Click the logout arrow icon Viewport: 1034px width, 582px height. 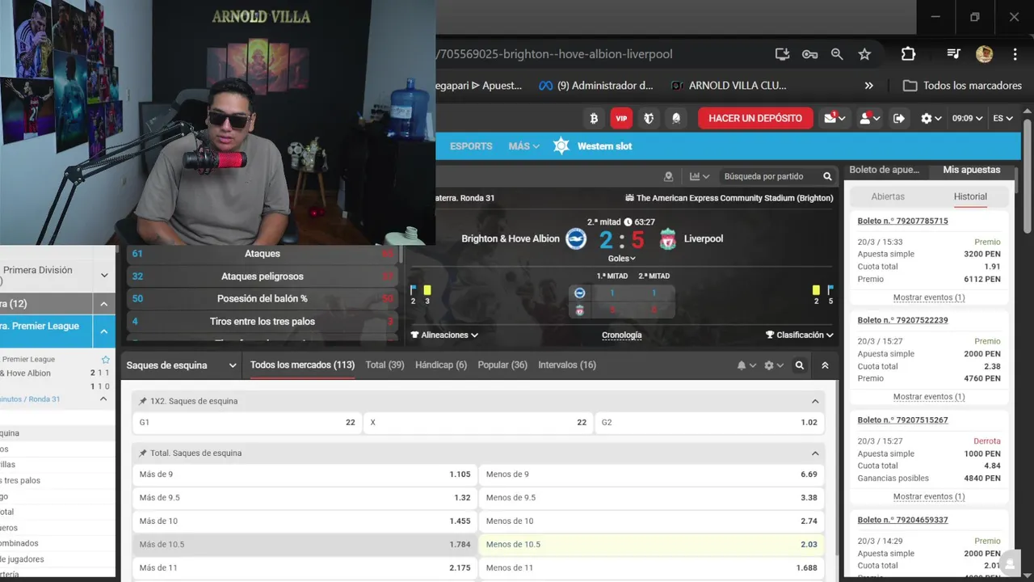[899, 118]
